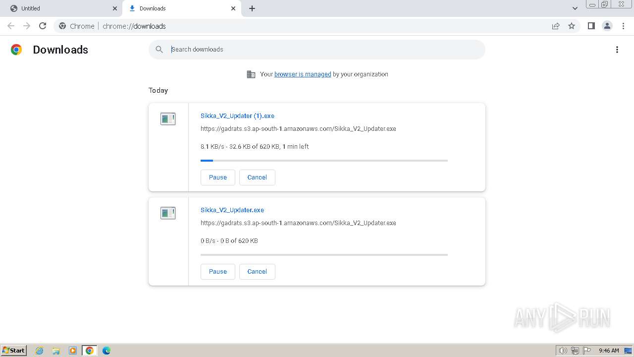Click the Chrome taskbar button
This screenshot has height=357, width=634.
pos(90,351)
